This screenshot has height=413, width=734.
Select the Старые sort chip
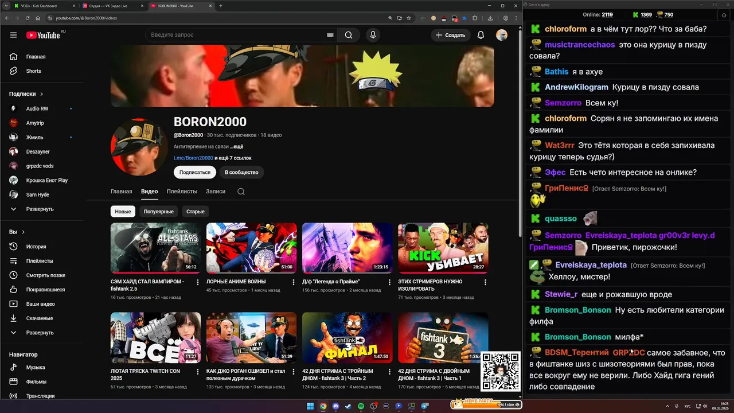195,212
